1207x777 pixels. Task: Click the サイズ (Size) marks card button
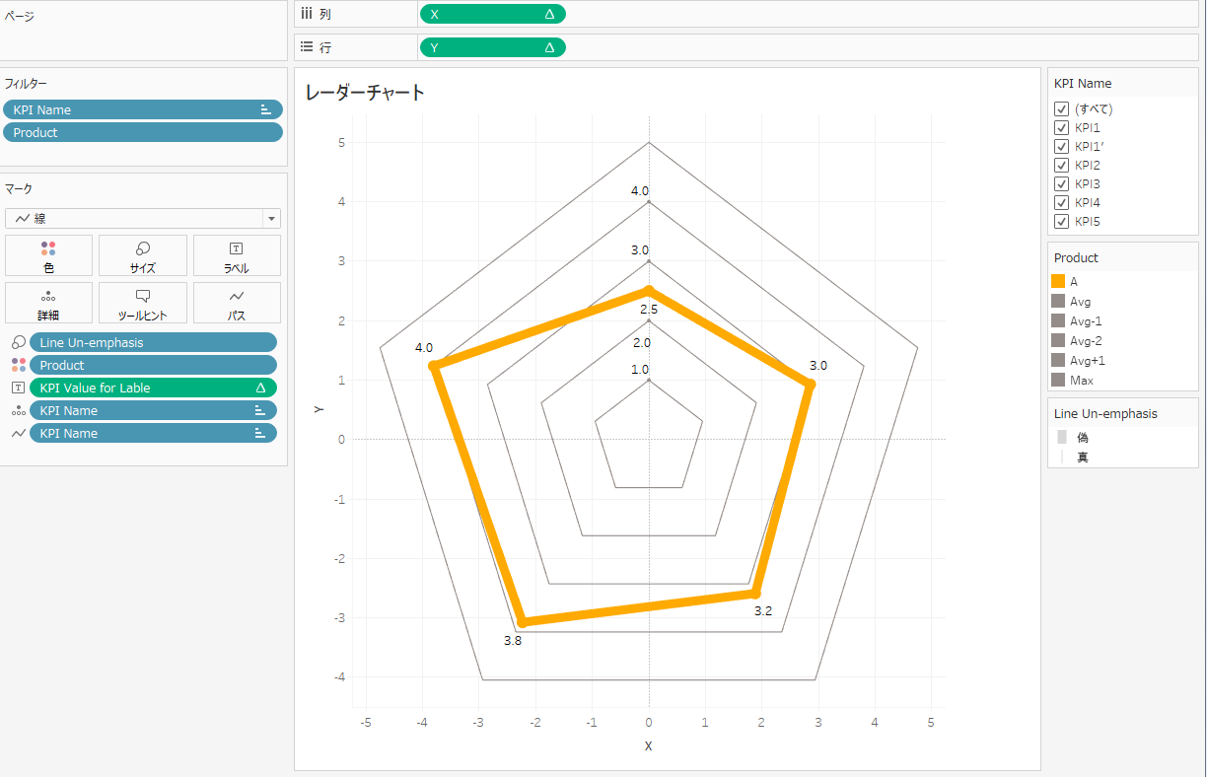pos(143,255)
